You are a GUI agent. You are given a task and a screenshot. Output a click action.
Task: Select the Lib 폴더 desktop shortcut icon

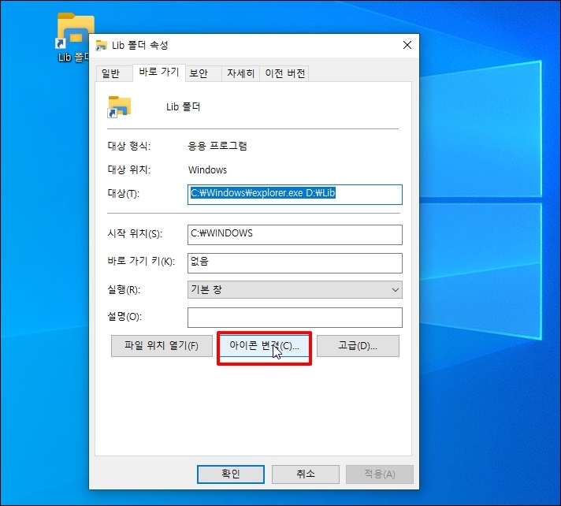pos(73,36)
